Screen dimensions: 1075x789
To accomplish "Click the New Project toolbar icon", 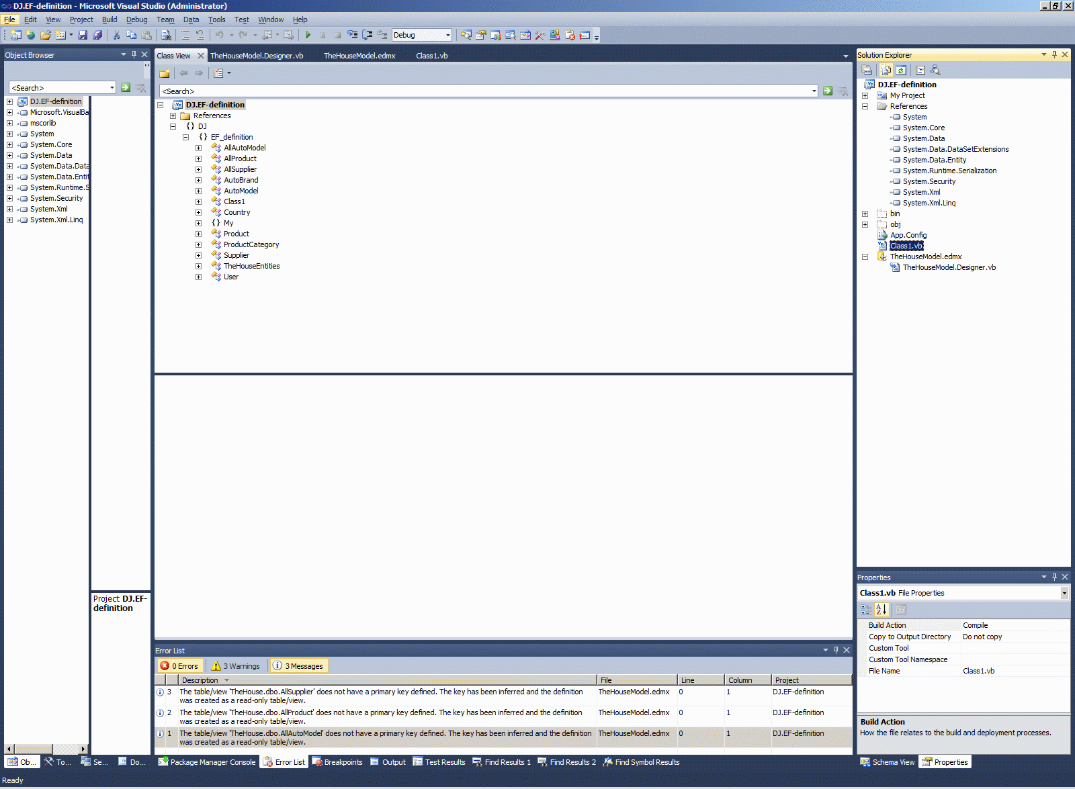I will click(15, 35).
